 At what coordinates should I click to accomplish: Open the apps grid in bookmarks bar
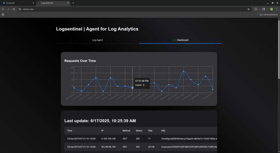click(x=3, y=15)
